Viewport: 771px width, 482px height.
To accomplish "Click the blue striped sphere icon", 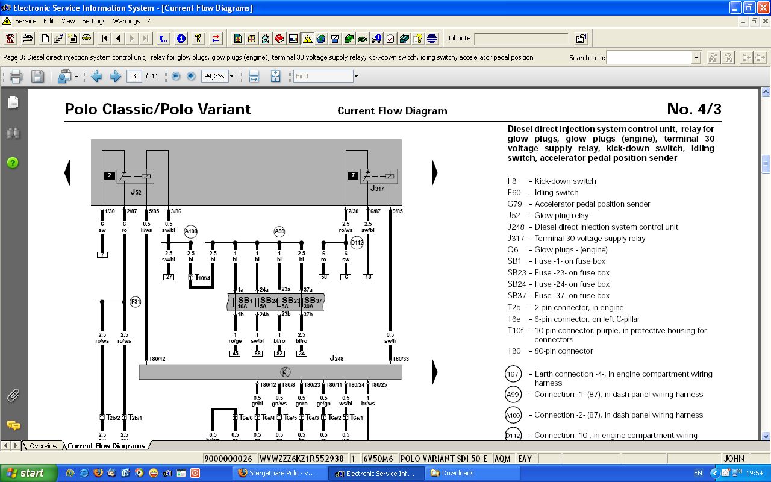I will [432, 39].
